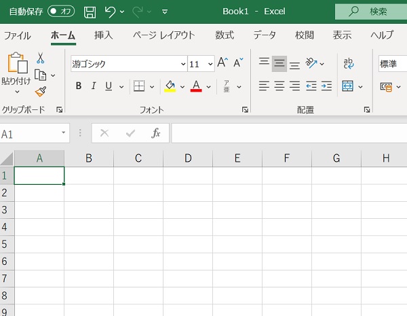Click the Undo arrow icon
Screen dimensions: 407x316
pyautogui.click(x=109, y=12)
